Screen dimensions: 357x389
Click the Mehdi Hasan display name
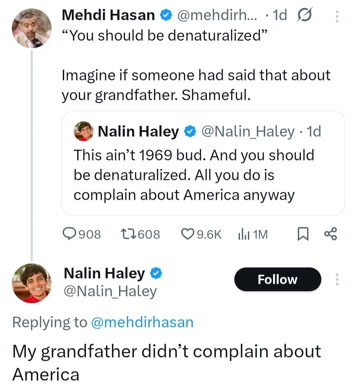point(108,15)
